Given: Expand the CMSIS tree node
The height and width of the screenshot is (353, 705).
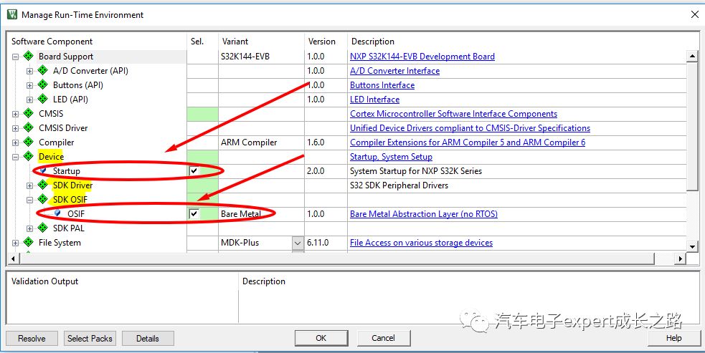Looking at the screenshot, I should tap(15, 114).
